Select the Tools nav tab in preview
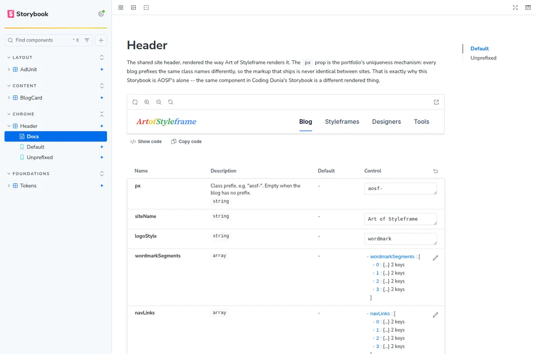This screenshot has height=354, width=537. (x=422, y=122)
